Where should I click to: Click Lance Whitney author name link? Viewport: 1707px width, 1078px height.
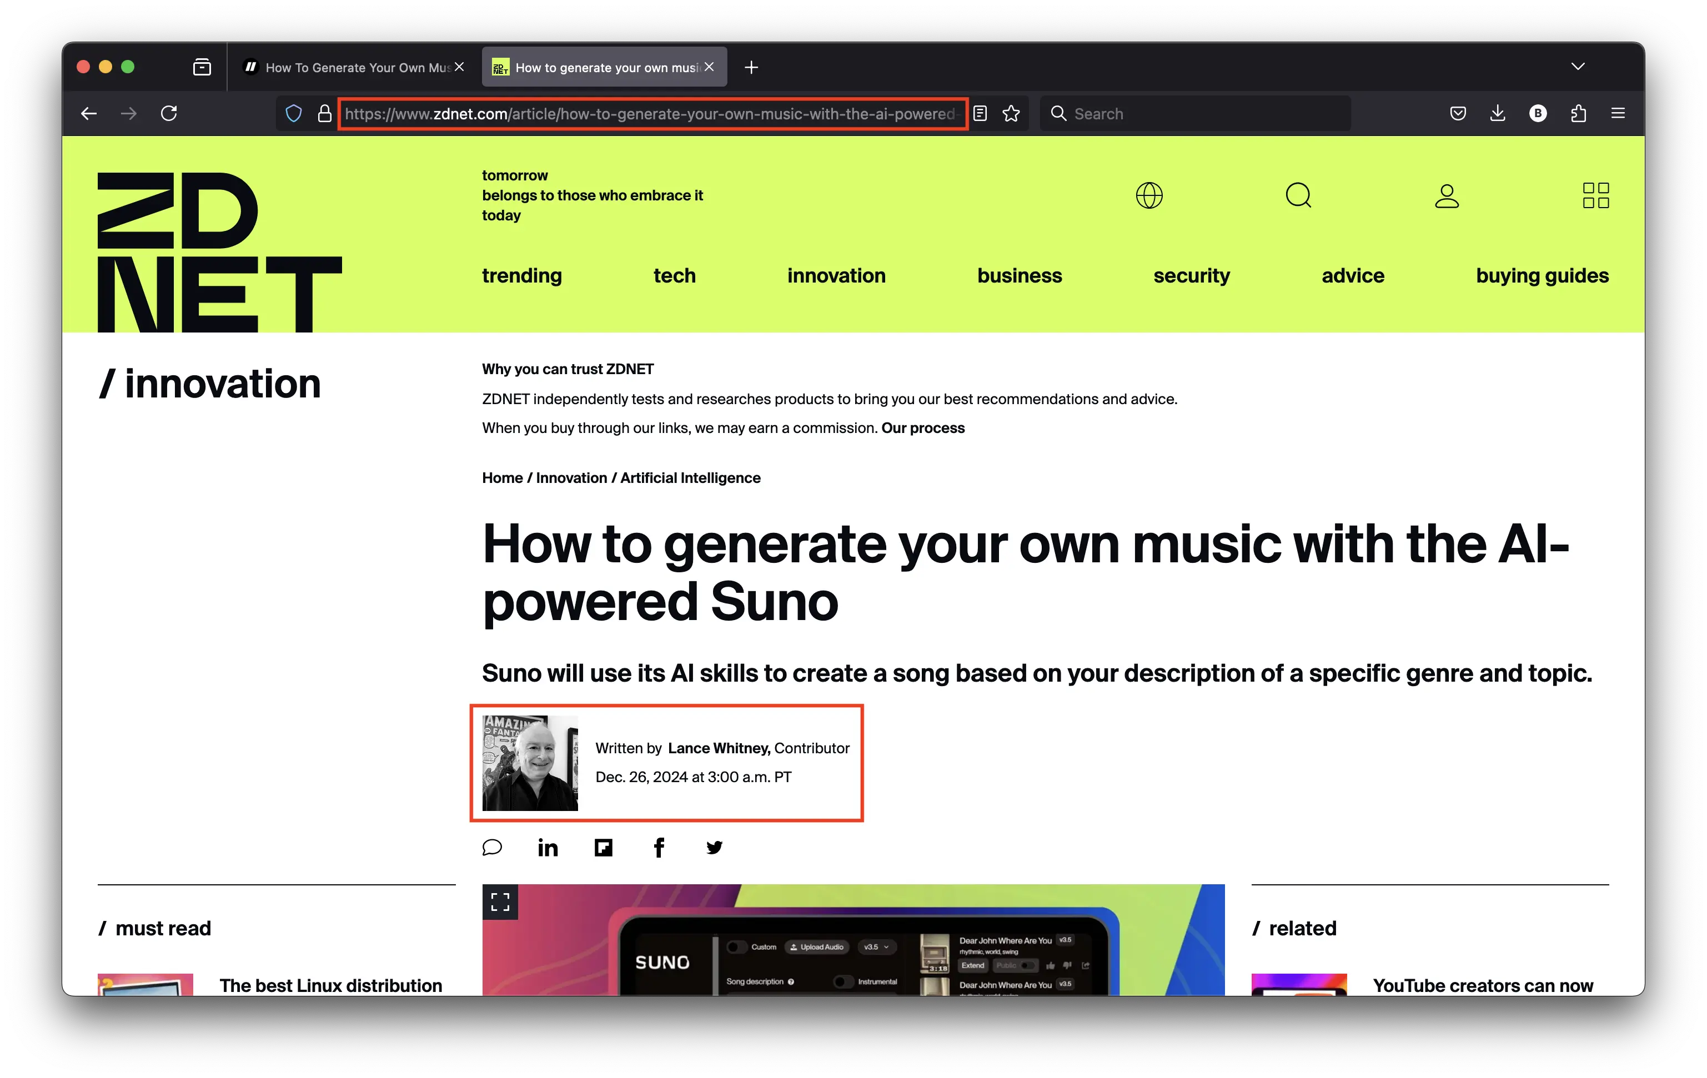719,748
